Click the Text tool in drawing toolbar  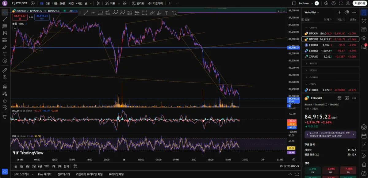(167, 13)
